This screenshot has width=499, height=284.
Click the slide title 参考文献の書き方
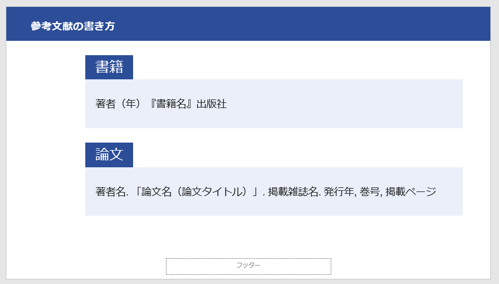tap(73, 26)
